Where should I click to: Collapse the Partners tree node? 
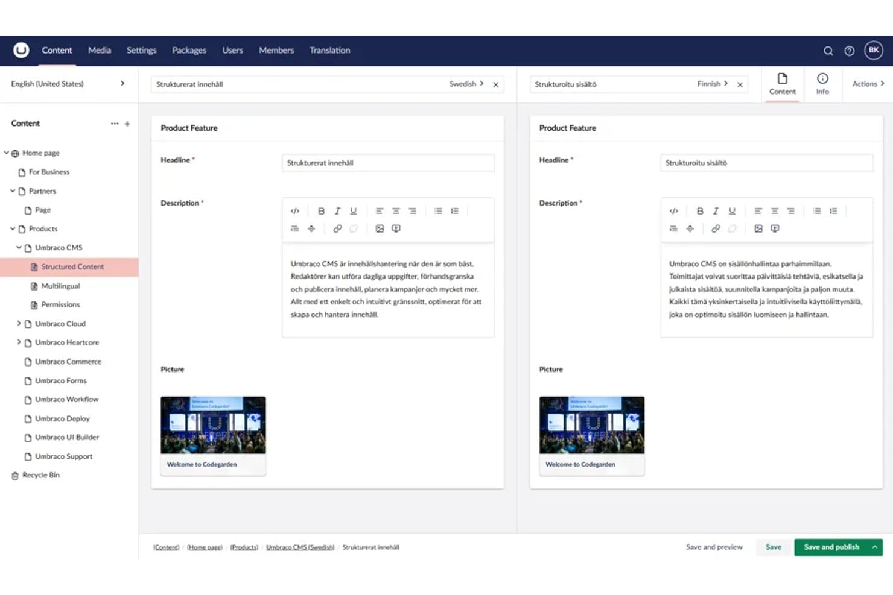coord(13,190)
